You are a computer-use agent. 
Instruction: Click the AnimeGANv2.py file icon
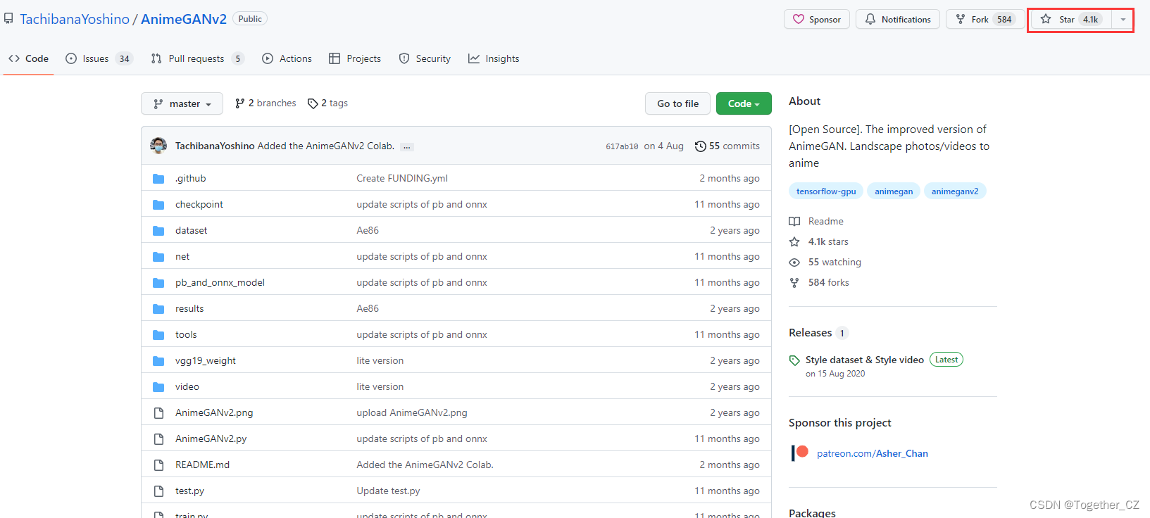click(x=158, y=439)
